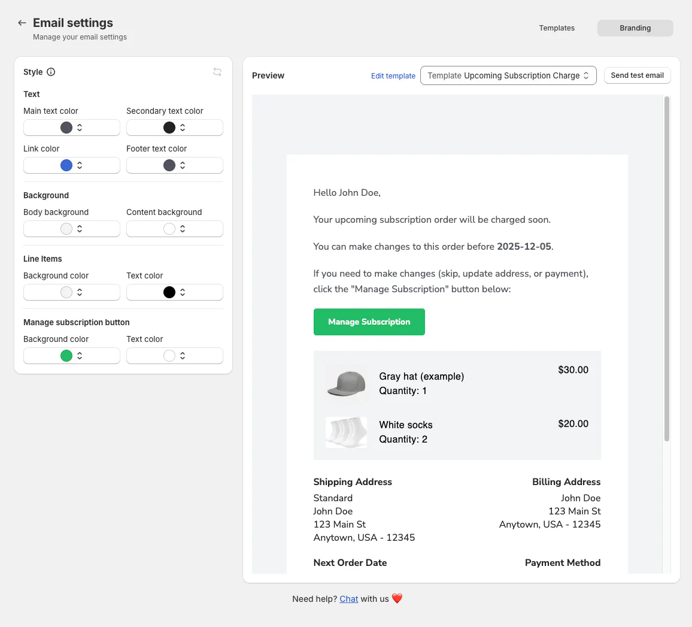Viewport: 692px width, 627px height.
Task: Click the date 2025-12-05 in the preview
Action: click(x=524, y=246)
